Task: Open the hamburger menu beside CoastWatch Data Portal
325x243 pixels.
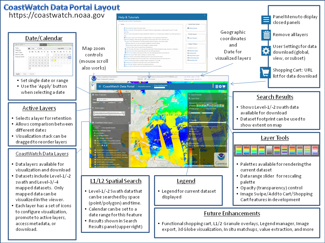Action: click(100, 86)
